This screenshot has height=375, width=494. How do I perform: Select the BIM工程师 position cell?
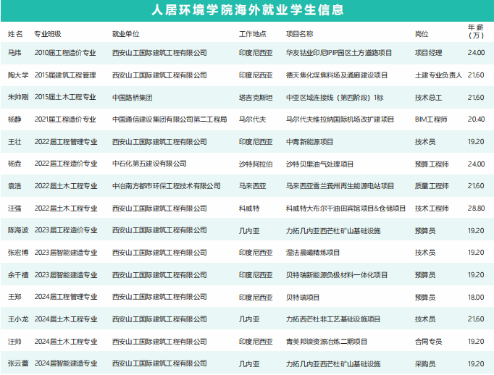pyautogui.click(x=431, y=119)
